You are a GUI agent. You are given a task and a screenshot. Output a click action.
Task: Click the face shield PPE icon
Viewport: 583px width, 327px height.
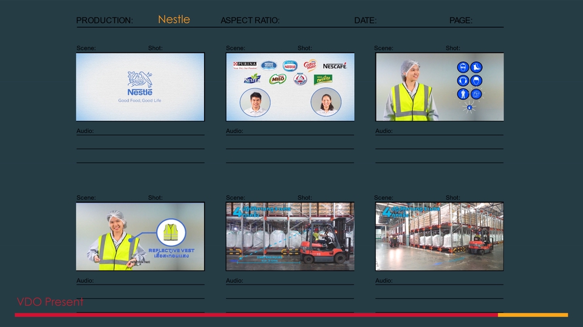click(476, 94)
